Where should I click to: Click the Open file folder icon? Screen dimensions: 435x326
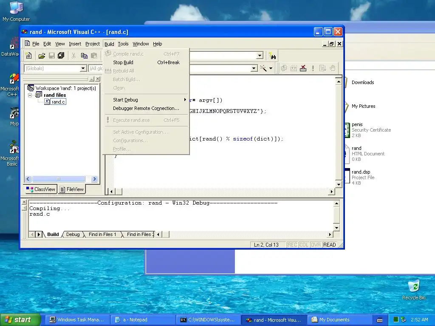click(x=42, y=56)
